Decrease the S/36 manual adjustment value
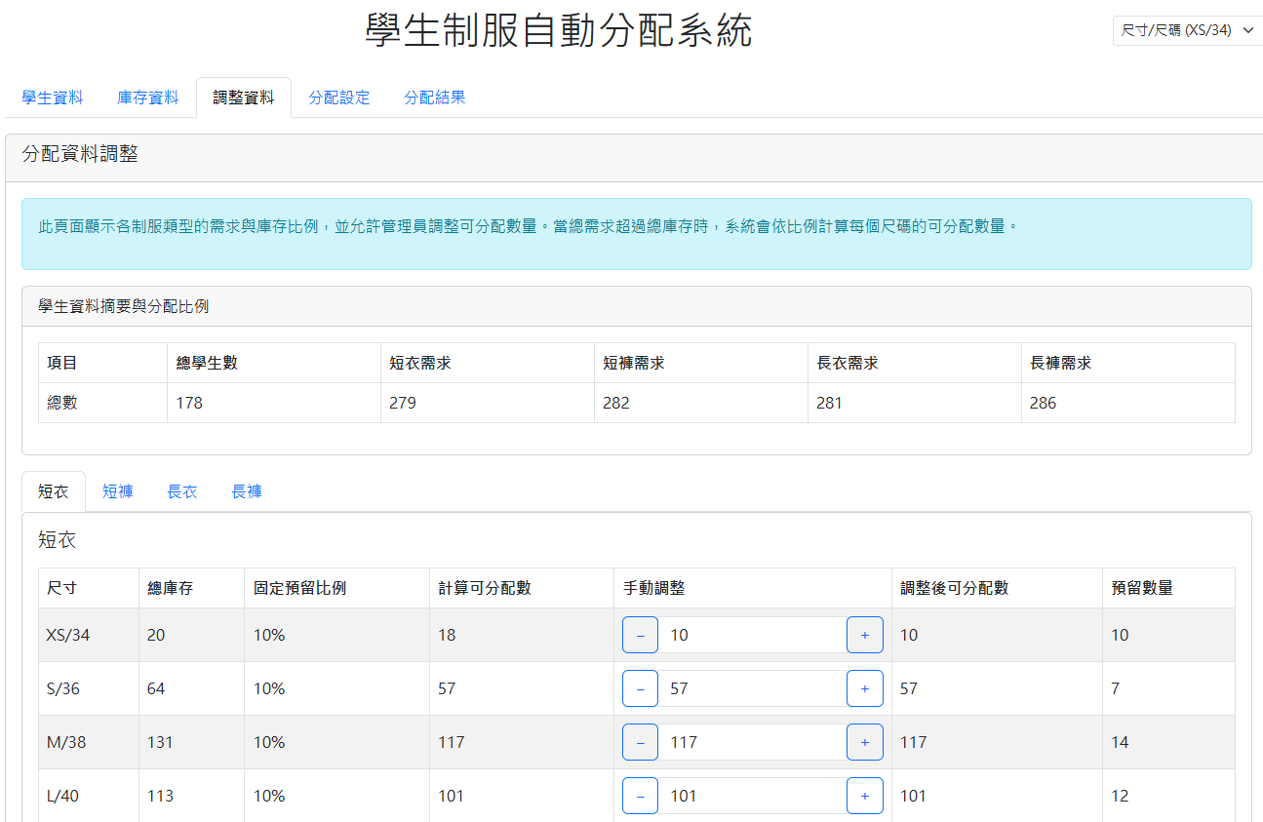Image resolution: width=1263 pixels, height=822 pixels. coord(640,688)
